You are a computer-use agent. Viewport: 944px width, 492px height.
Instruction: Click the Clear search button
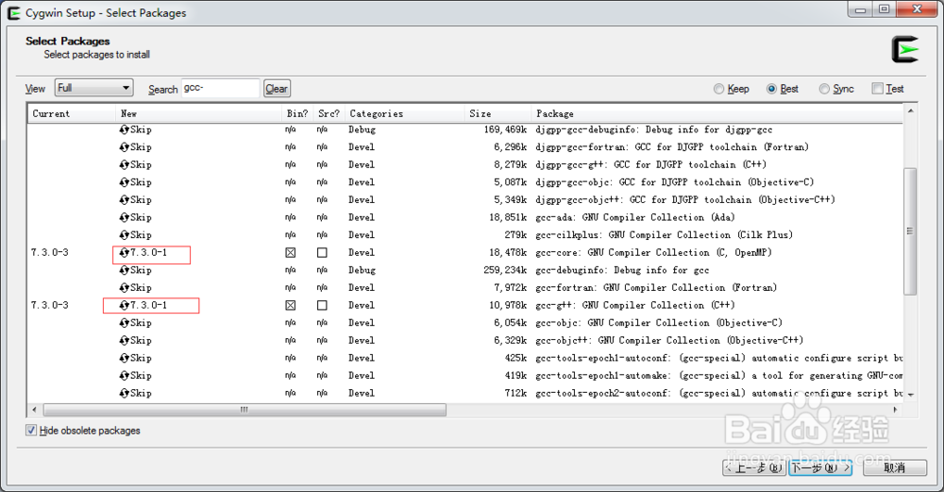277,89
